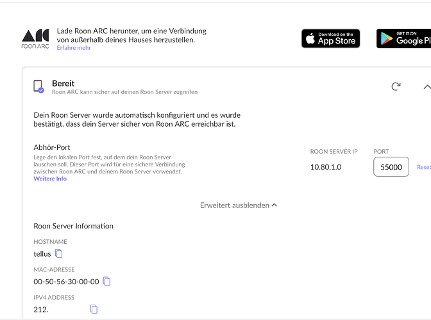Click the Roon Server IP 10.80.1.0
The height and width of the screenshot is (320, 431).
325,167
